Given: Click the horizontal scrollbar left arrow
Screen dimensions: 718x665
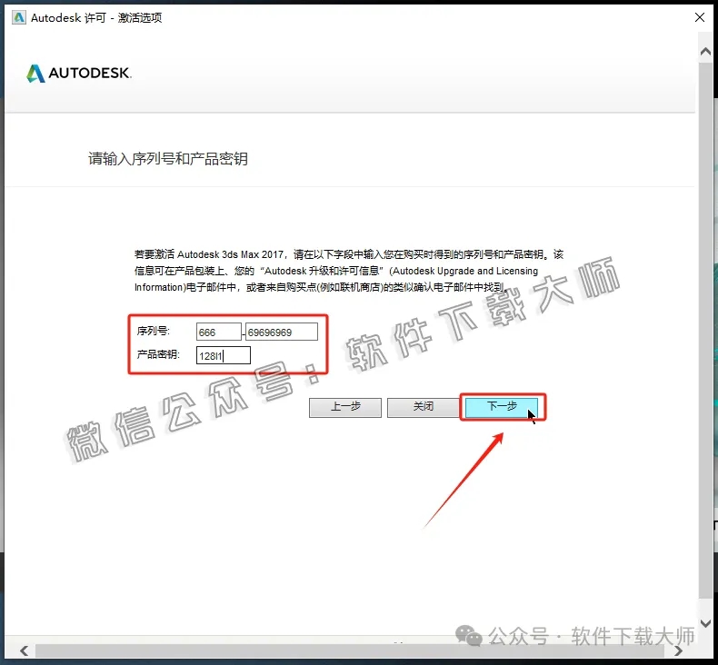Looking at the screenshot, I should pos(25,650).
